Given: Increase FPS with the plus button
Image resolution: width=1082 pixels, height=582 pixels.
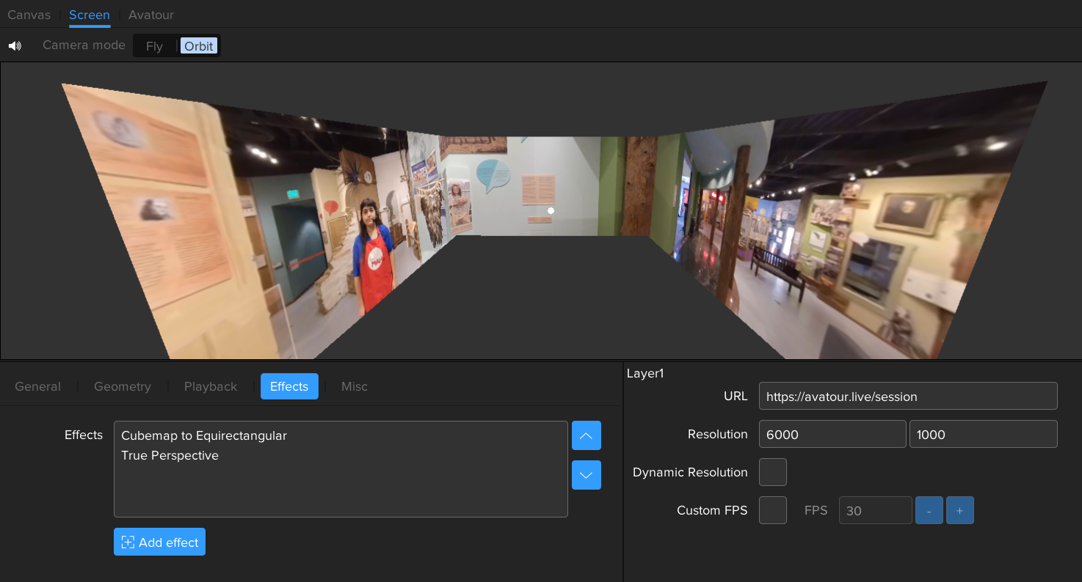Looking at the screenshot, I should point(959,510).
